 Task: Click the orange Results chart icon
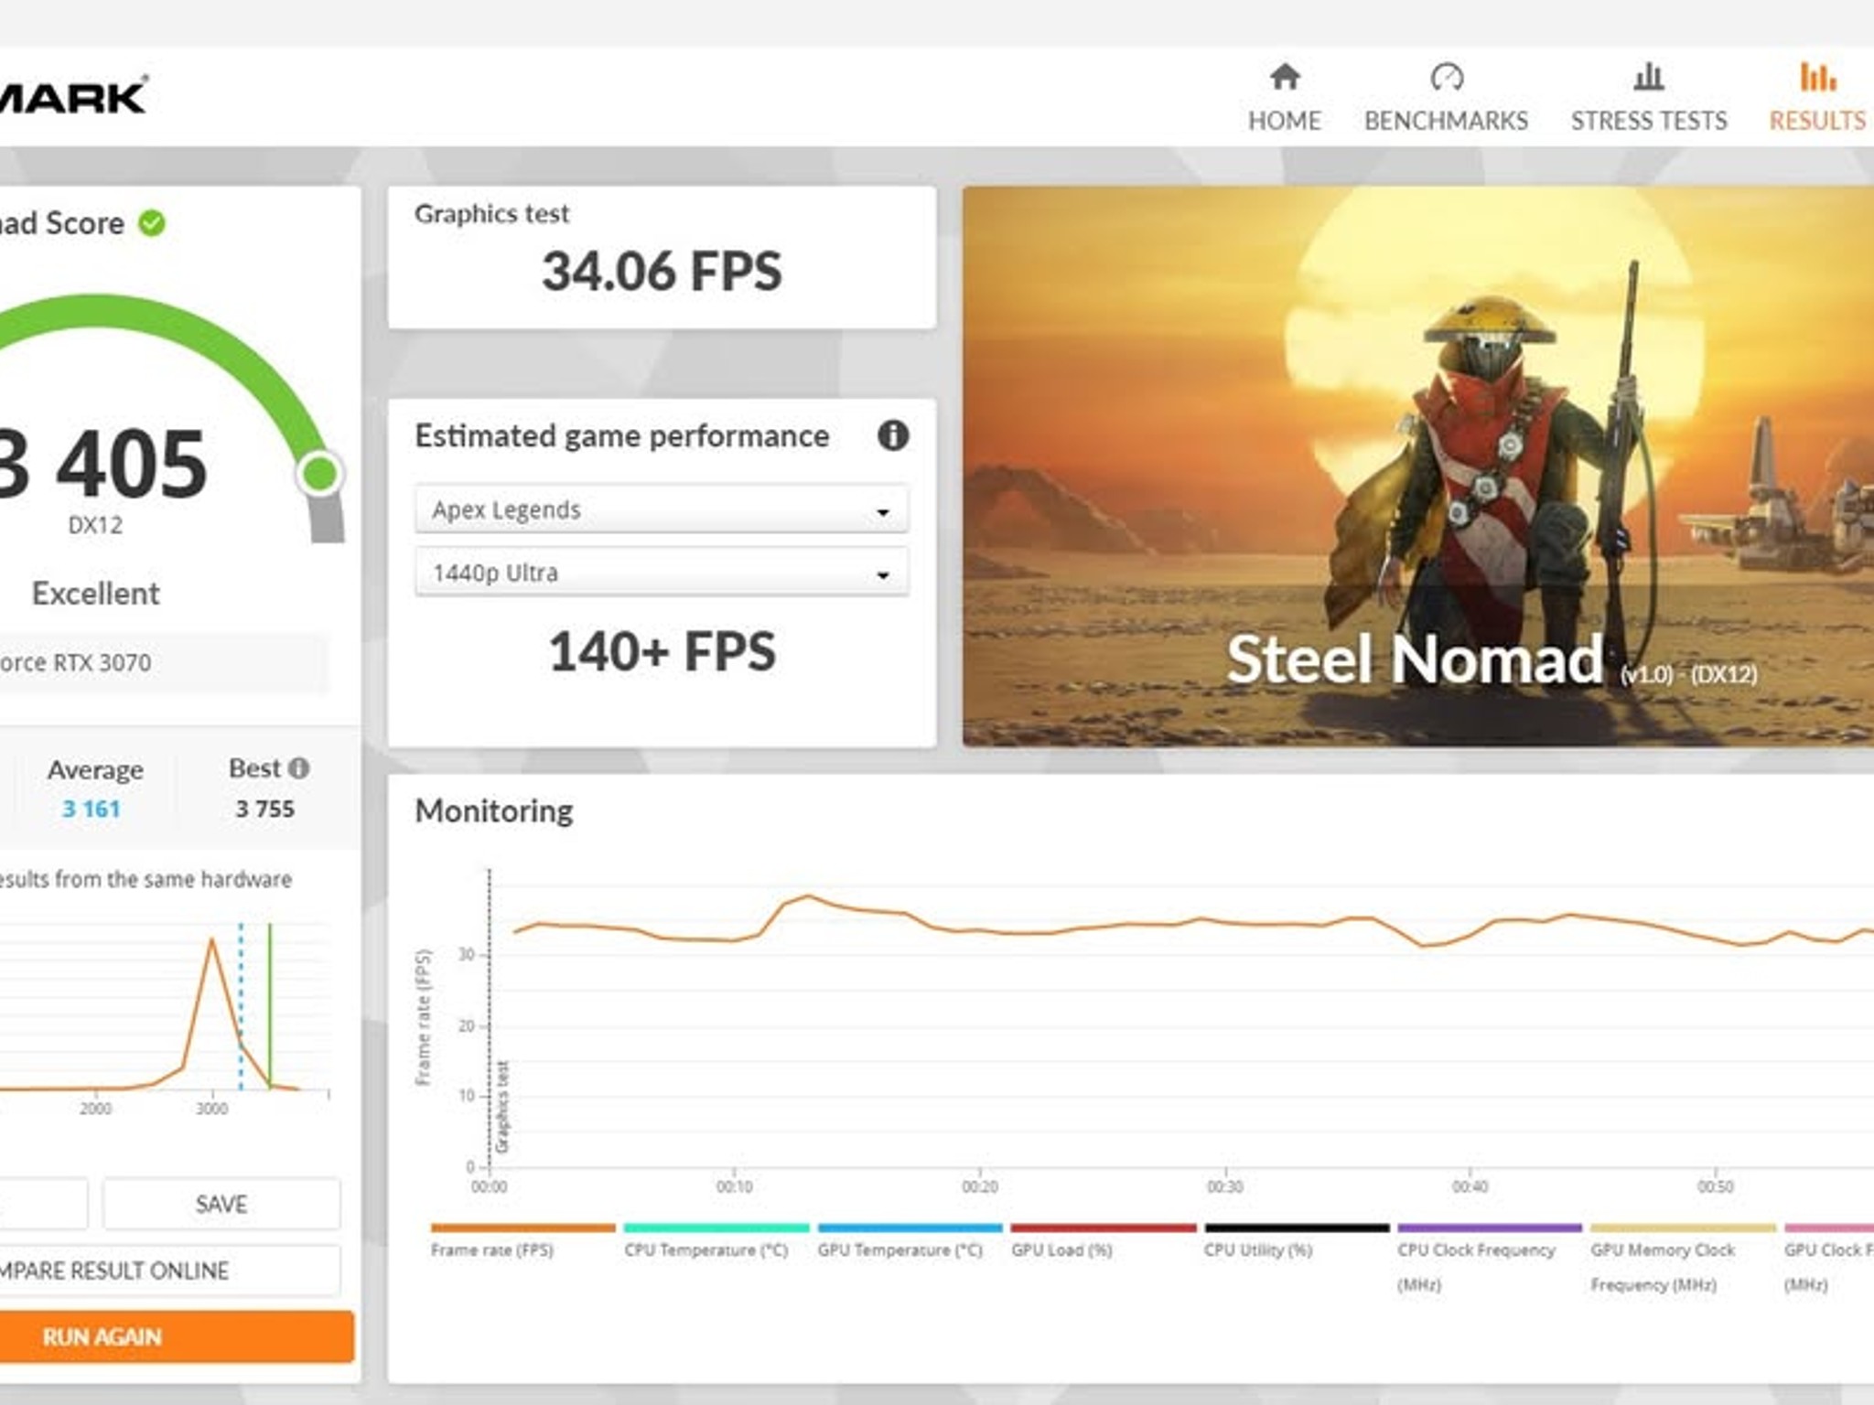tap(1816, 77)
